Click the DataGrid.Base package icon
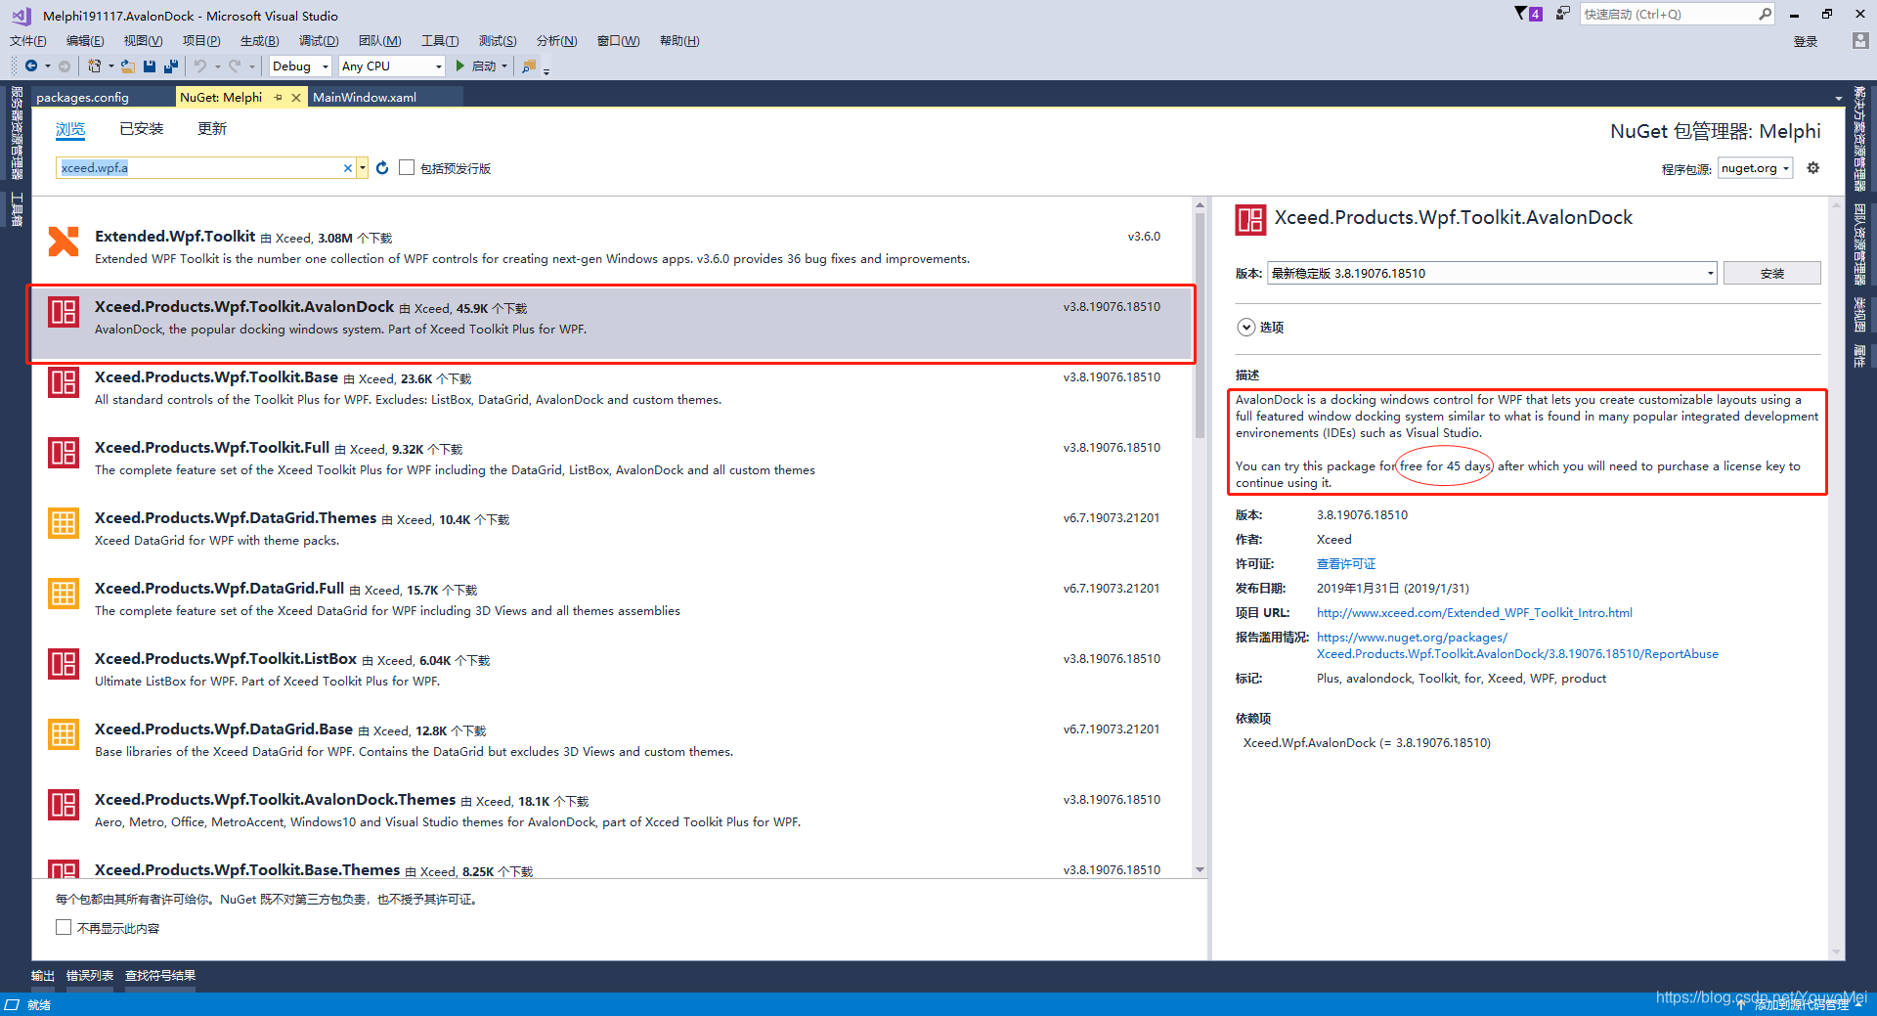The width and height of the screenshot is (1877, 1016). tap(64, 734)
